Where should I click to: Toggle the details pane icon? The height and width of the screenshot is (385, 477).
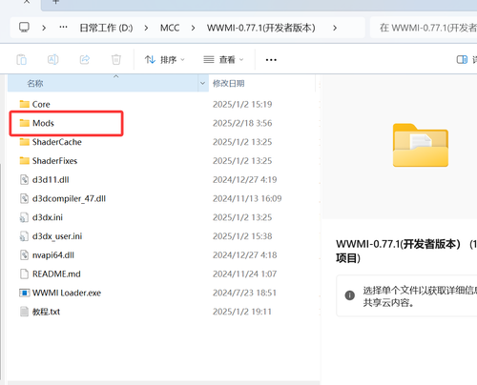coord(462,59)
